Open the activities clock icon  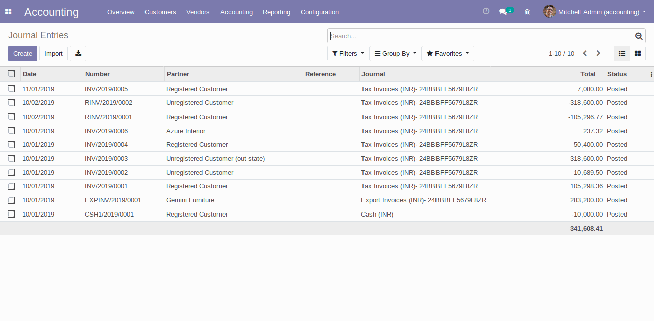click(x=486, y=11)
